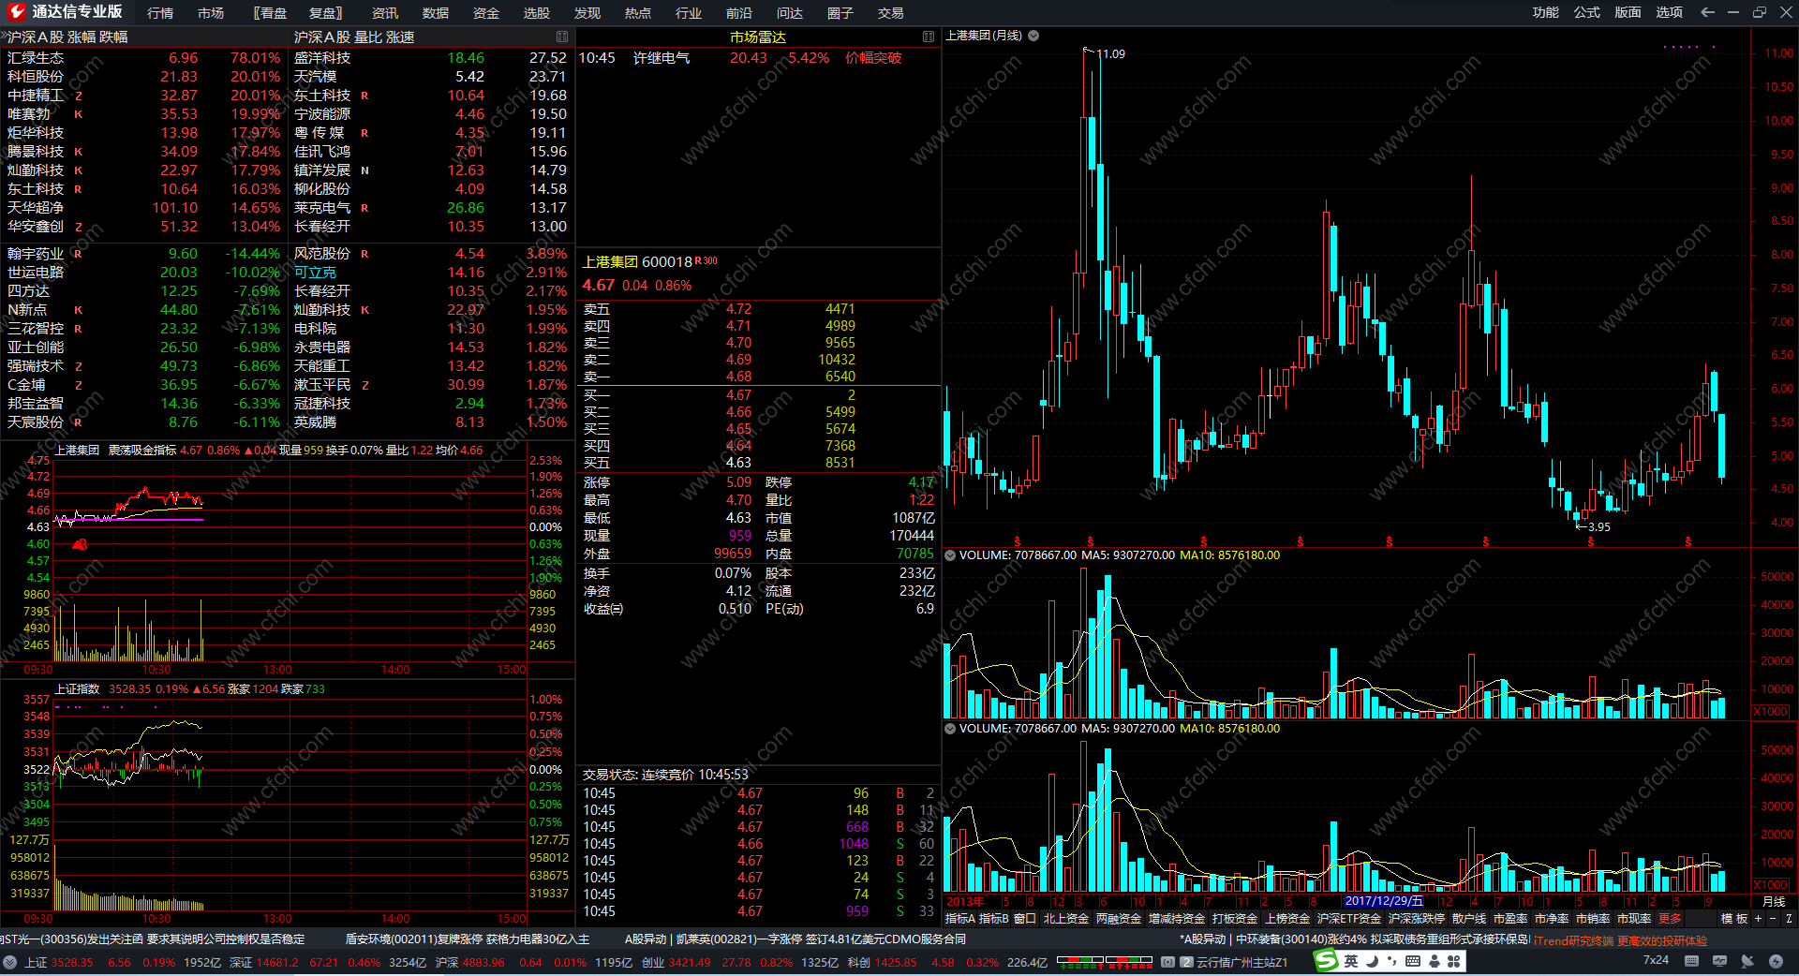Click the Sogou user account icon

(x=1434, y=961)
